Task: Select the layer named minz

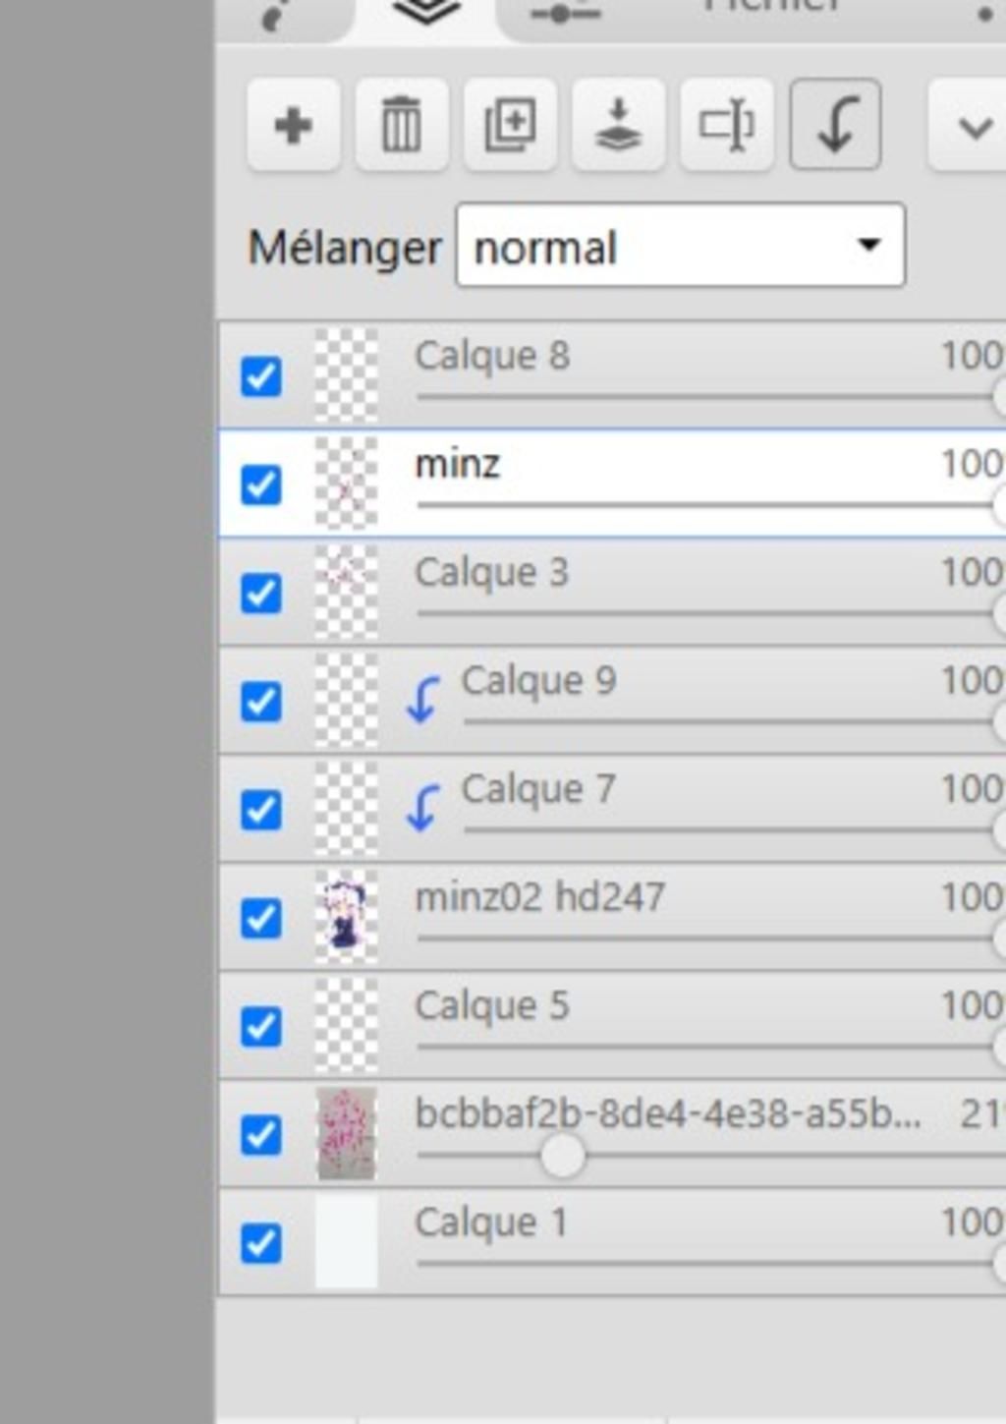Action: (x=458, y=464)
